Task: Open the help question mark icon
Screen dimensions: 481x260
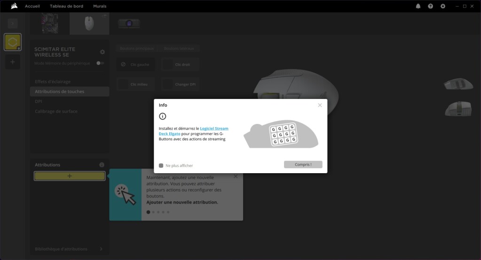Action: (x=430, y=6)
